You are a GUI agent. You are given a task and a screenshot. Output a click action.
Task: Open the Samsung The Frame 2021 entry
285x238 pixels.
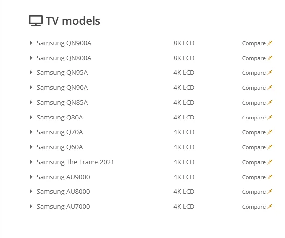point(75,162)
